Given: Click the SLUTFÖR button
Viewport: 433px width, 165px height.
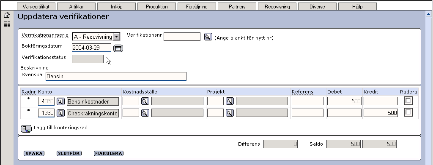Looking at the screenshot, I should [x=69, y=154].
